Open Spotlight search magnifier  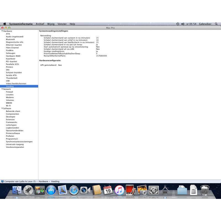(x=216, y=24)
